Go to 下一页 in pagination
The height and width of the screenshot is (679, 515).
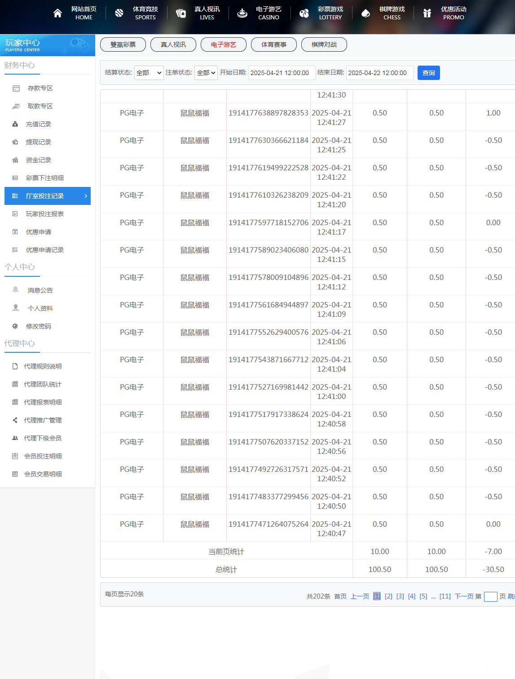pos(464,596)
